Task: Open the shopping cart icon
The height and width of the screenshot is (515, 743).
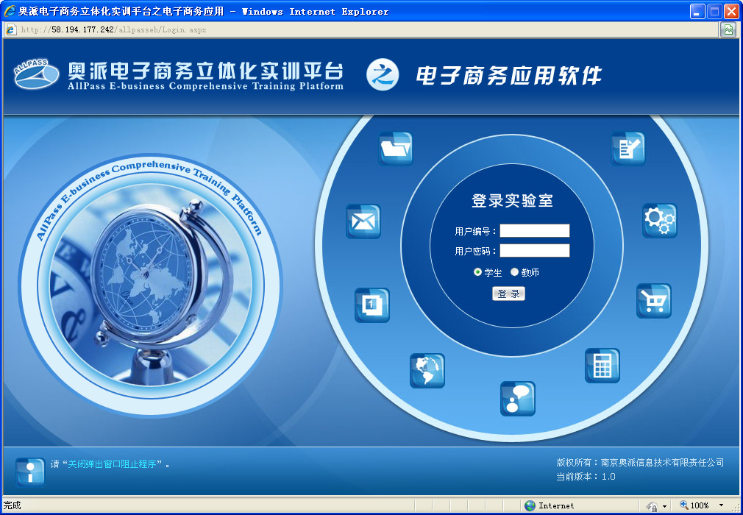Action: tap(653, 300)
